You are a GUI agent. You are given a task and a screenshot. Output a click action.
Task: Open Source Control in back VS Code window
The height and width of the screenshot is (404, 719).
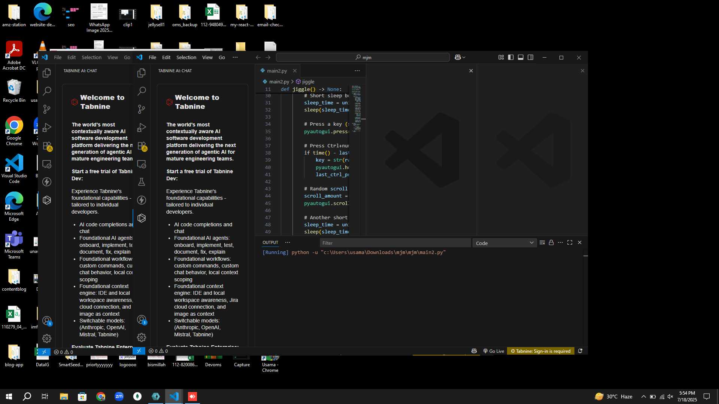click(47, 109)
